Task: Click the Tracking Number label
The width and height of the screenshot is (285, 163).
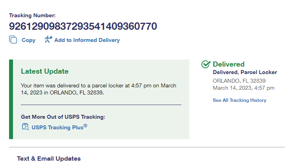Action: (32, 16)
